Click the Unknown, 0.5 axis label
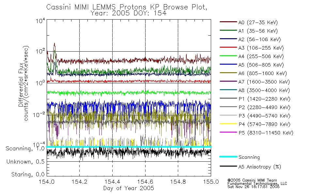This screenshot has width=310, height=196. click(25, 162)
